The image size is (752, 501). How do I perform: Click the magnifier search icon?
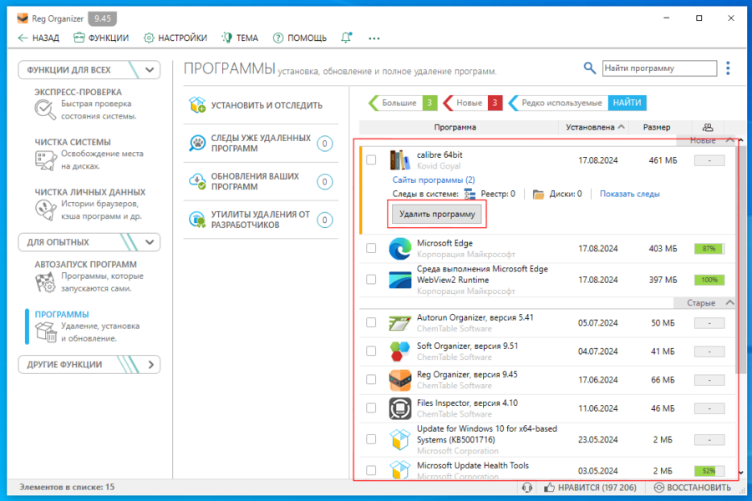coord(589,68)
